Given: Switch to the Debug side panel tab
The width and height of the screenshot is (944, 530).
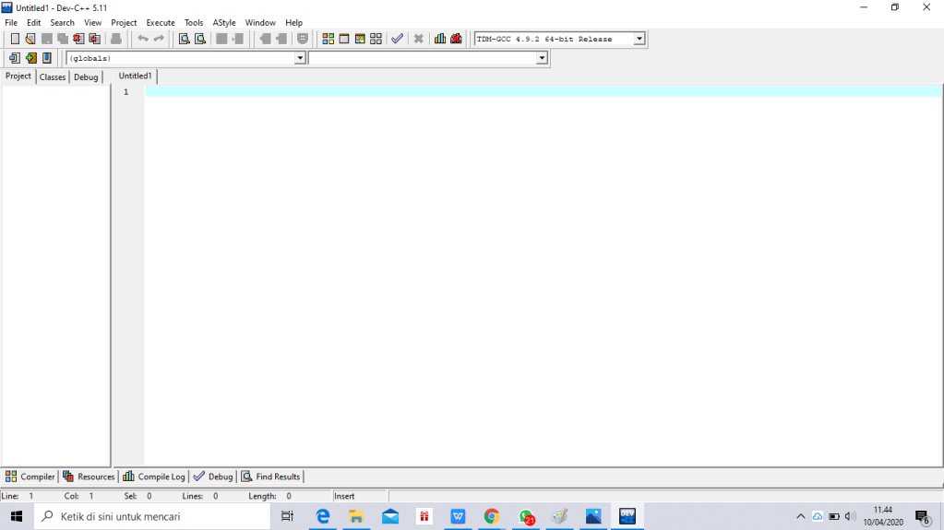Looking at the screenshot, I should (86, 77).
